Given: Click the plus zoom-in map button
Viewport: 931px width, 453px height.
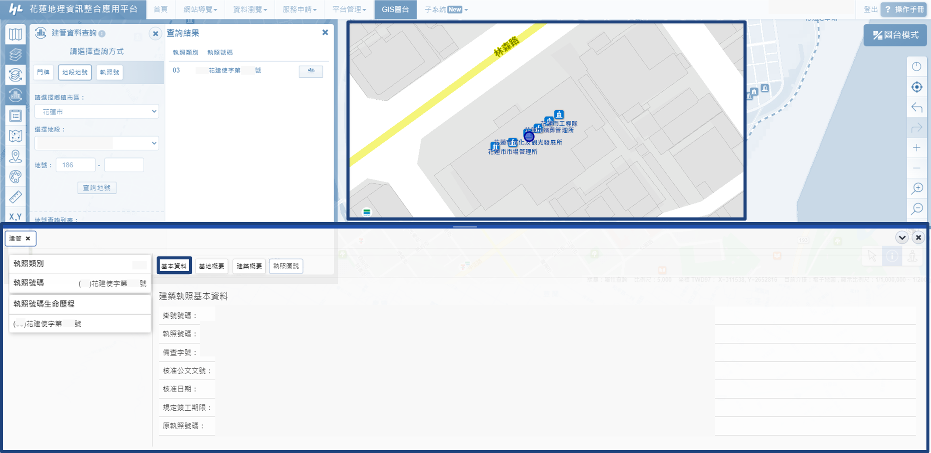Looking at the screenshot, I should [917, 148].
